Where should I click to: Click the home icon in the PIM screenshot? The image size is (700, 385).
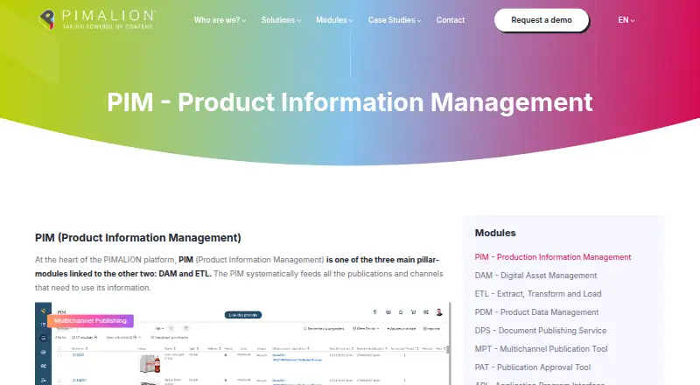pos(401,312)
